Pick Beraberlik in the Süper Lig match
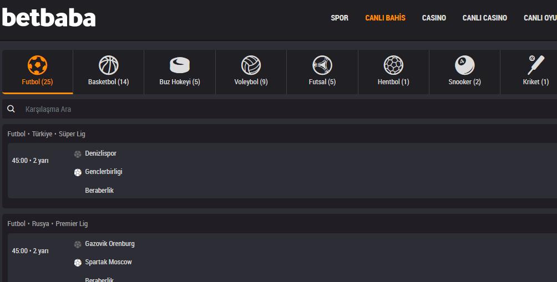Screen dimensions: 557x282 99,191
